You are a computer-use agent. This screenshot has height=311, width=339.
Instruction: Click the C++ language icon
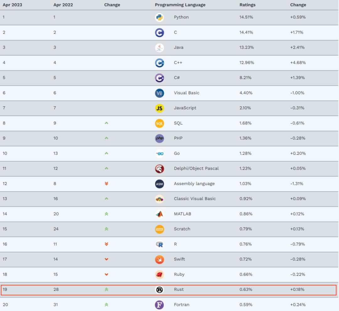pyautogui.click(x=159, y=63)
